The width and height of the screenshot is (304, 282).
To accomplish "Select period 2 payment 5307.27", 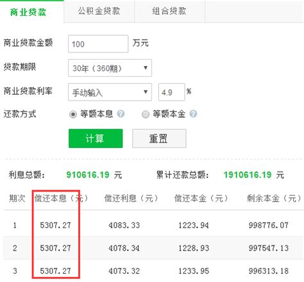I will 55,248.
